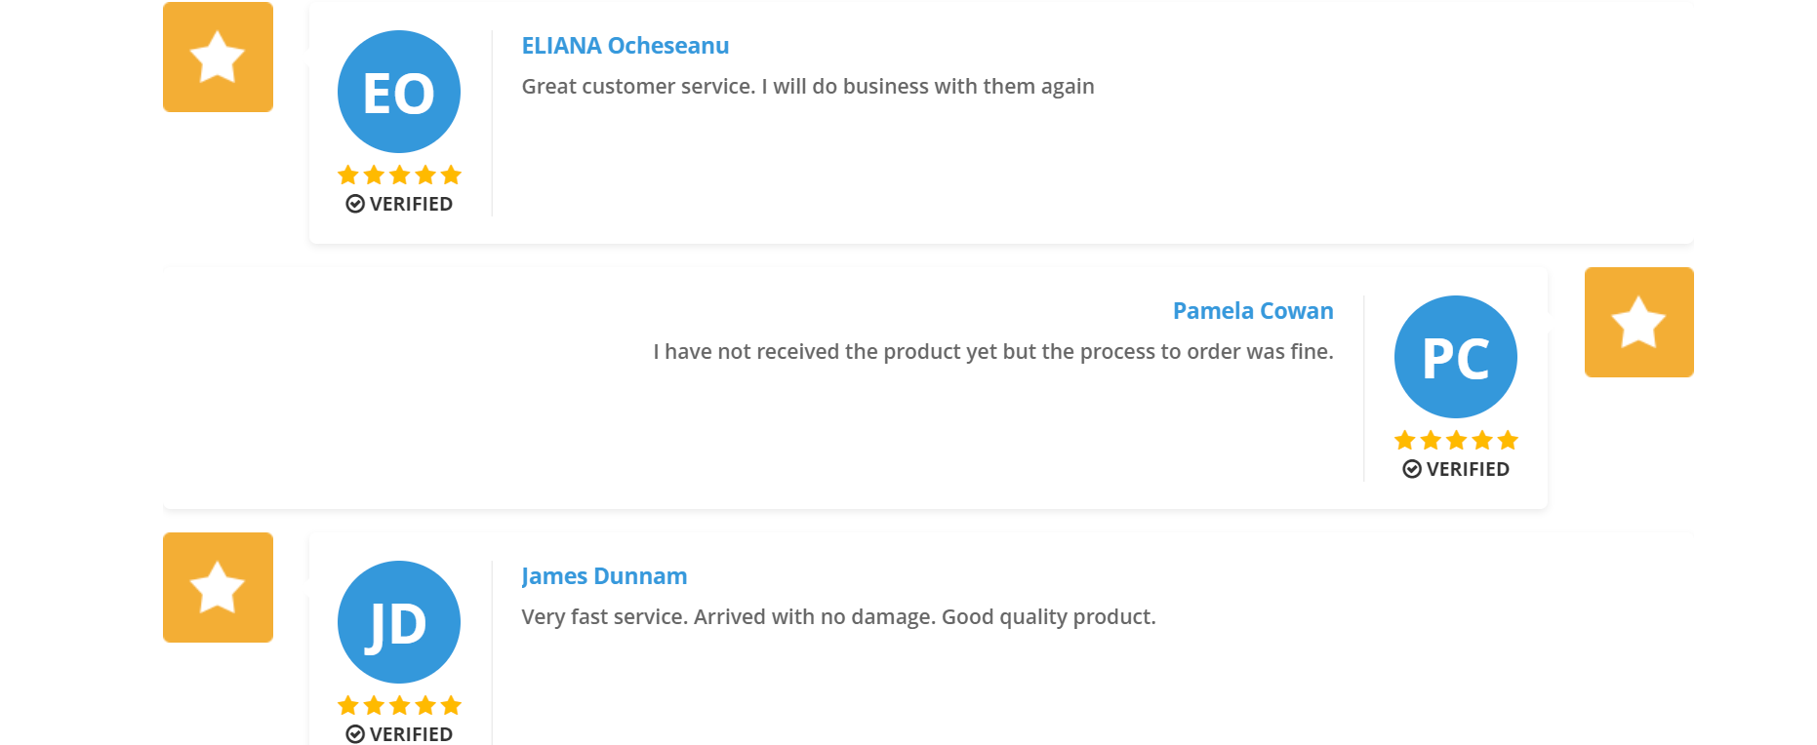Click review text 'I have not received the product'
This screenshot has height=745, width=1817.
point(993,352)
